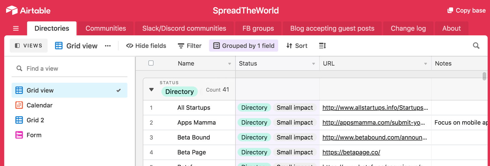Toggle the VIEWS sidebar panel

pos(29,46)
